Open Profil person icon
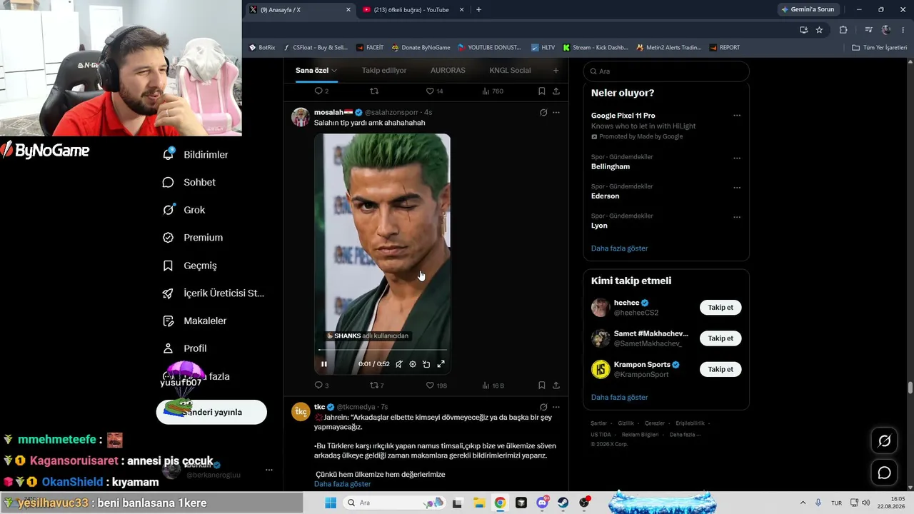Screen dimensions: 914x514 click(169, 348)
